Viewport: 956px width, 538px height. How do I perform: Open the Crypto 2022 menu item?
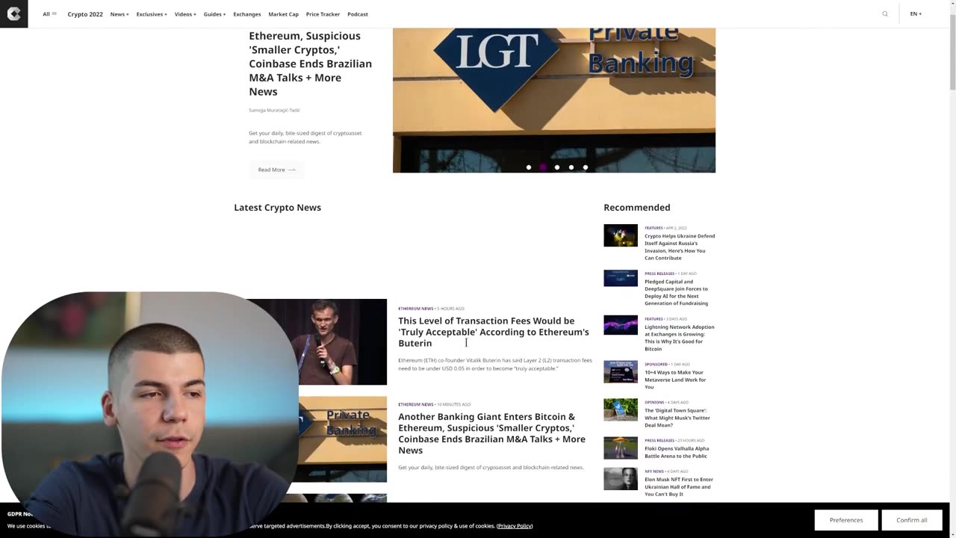(x=85, y=13)
